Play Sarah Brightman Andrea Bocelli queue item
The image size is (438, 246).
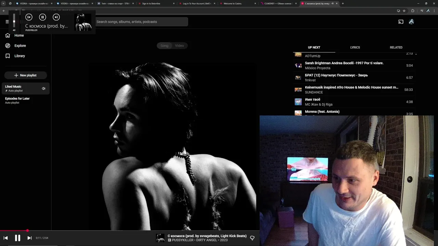(355, 66)
